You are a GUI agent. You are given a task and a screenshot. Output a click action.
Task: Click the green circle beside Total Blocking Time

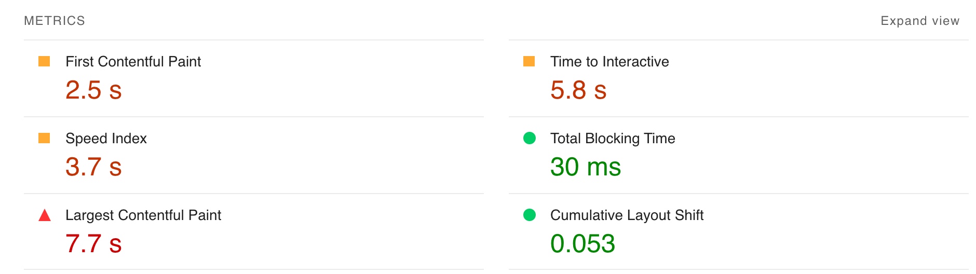[x=530, y=138]
